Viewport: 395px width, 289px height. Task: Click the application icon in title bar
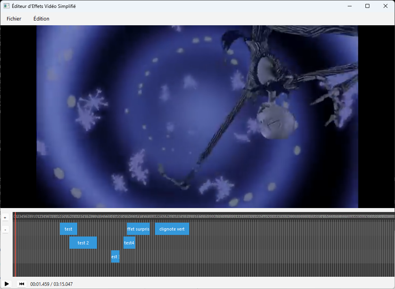6,6
